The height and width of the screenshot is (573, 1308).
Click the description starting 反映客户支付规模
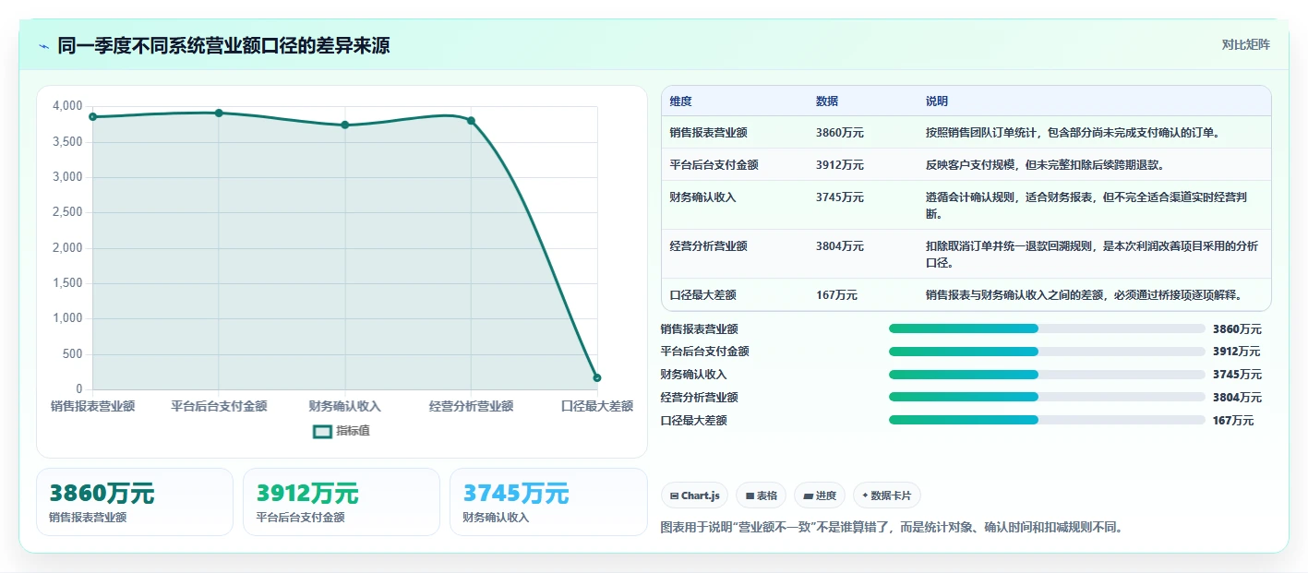point(1045,165)
